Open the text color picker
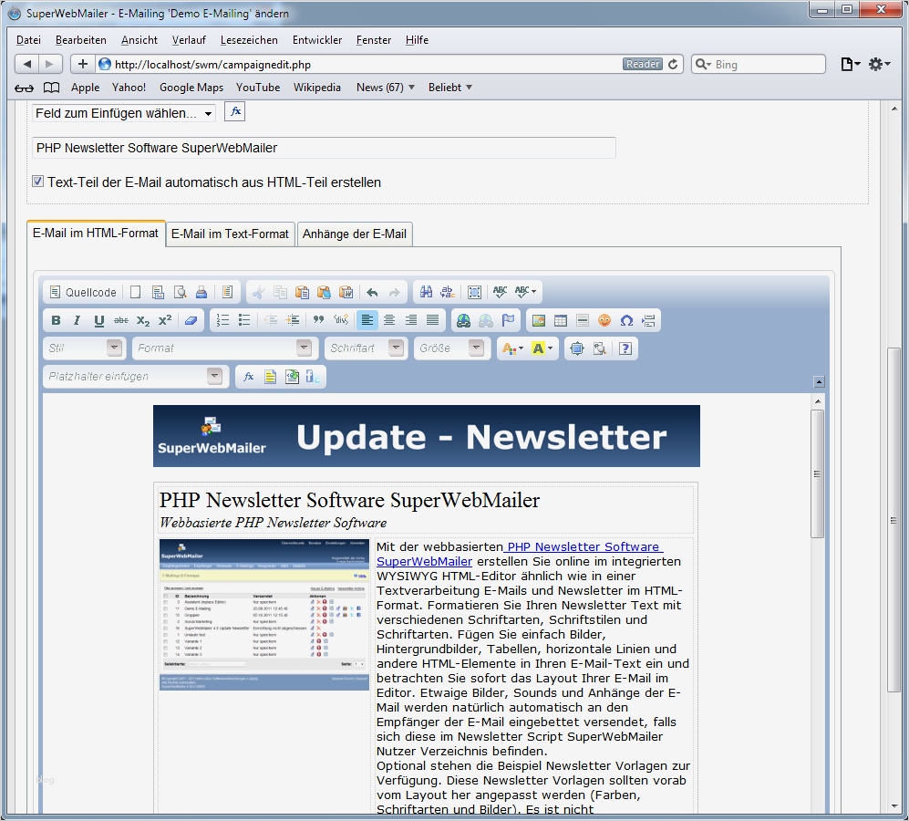Viewport: 909px width, 821px height. [x=511, y=348]
